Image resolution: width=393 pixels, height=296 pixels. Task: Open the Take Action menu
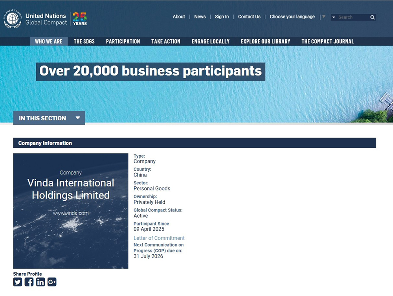166,41
